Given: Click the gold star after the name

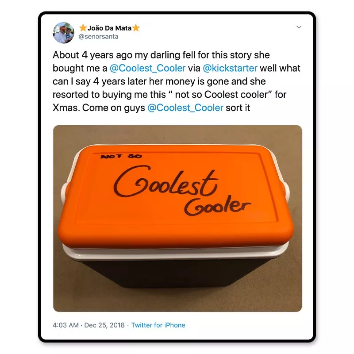Looking at the screenshot, I should click(x=136, y=28).
